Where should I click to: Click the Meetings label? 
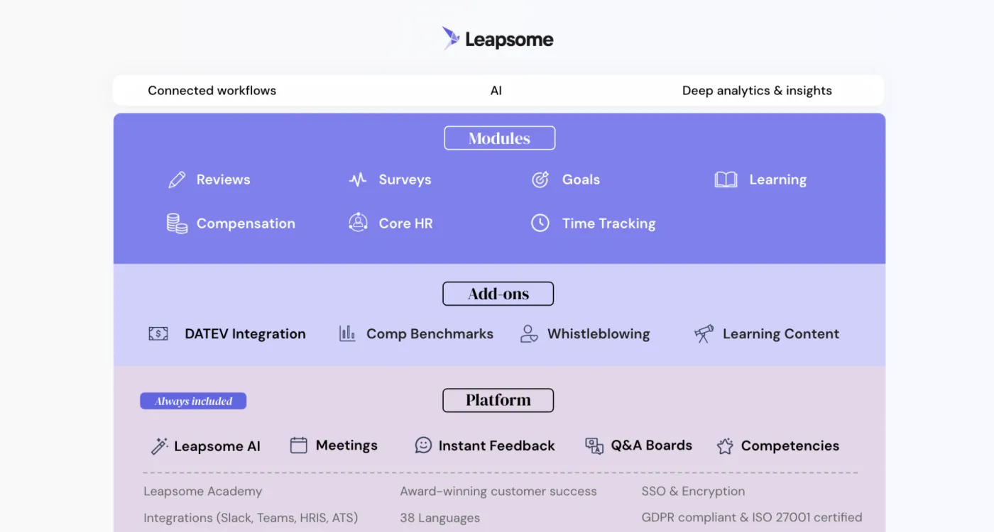(x=346, y=445)
